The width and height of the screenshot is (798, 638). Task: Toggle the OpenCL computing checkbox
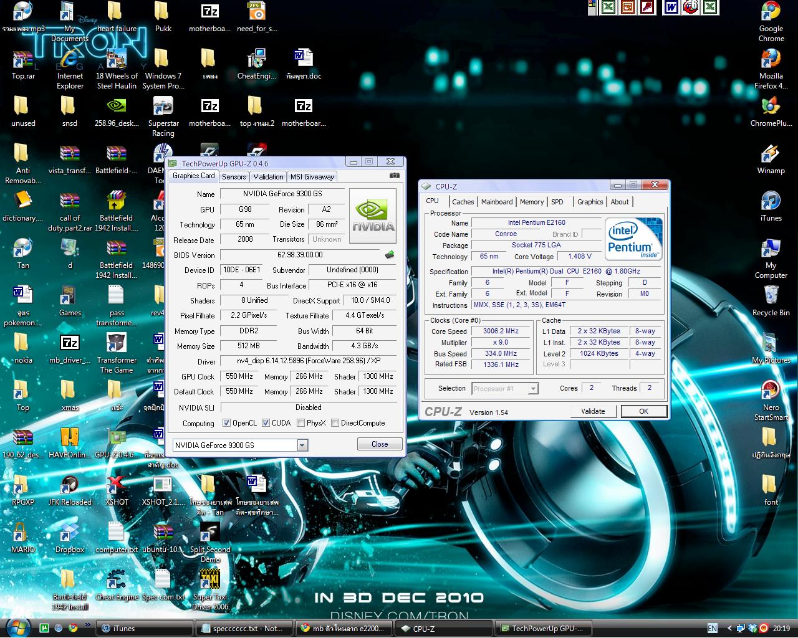[227, 423]
